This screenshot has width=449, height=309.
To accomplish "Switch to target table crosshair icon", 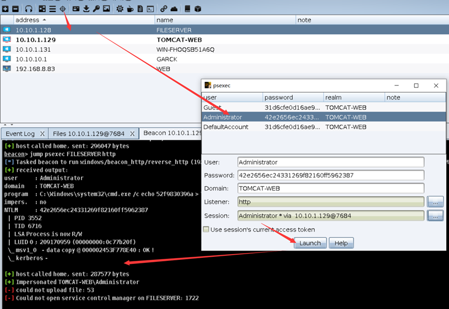I will [63, 9].
